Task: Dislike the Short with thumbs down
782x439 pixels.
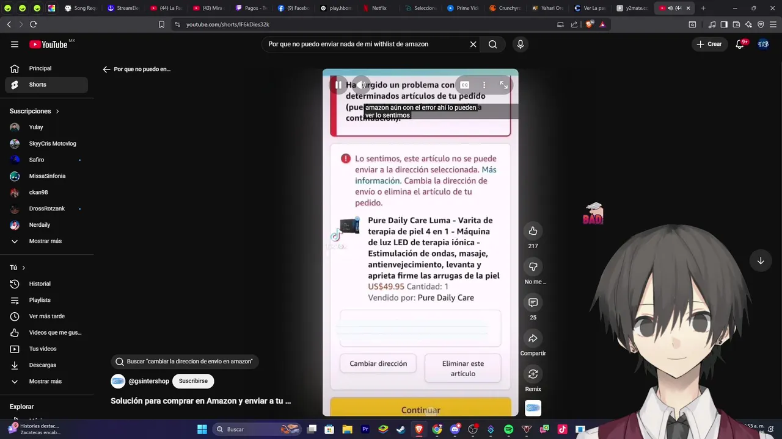Action: click(533, 266)
